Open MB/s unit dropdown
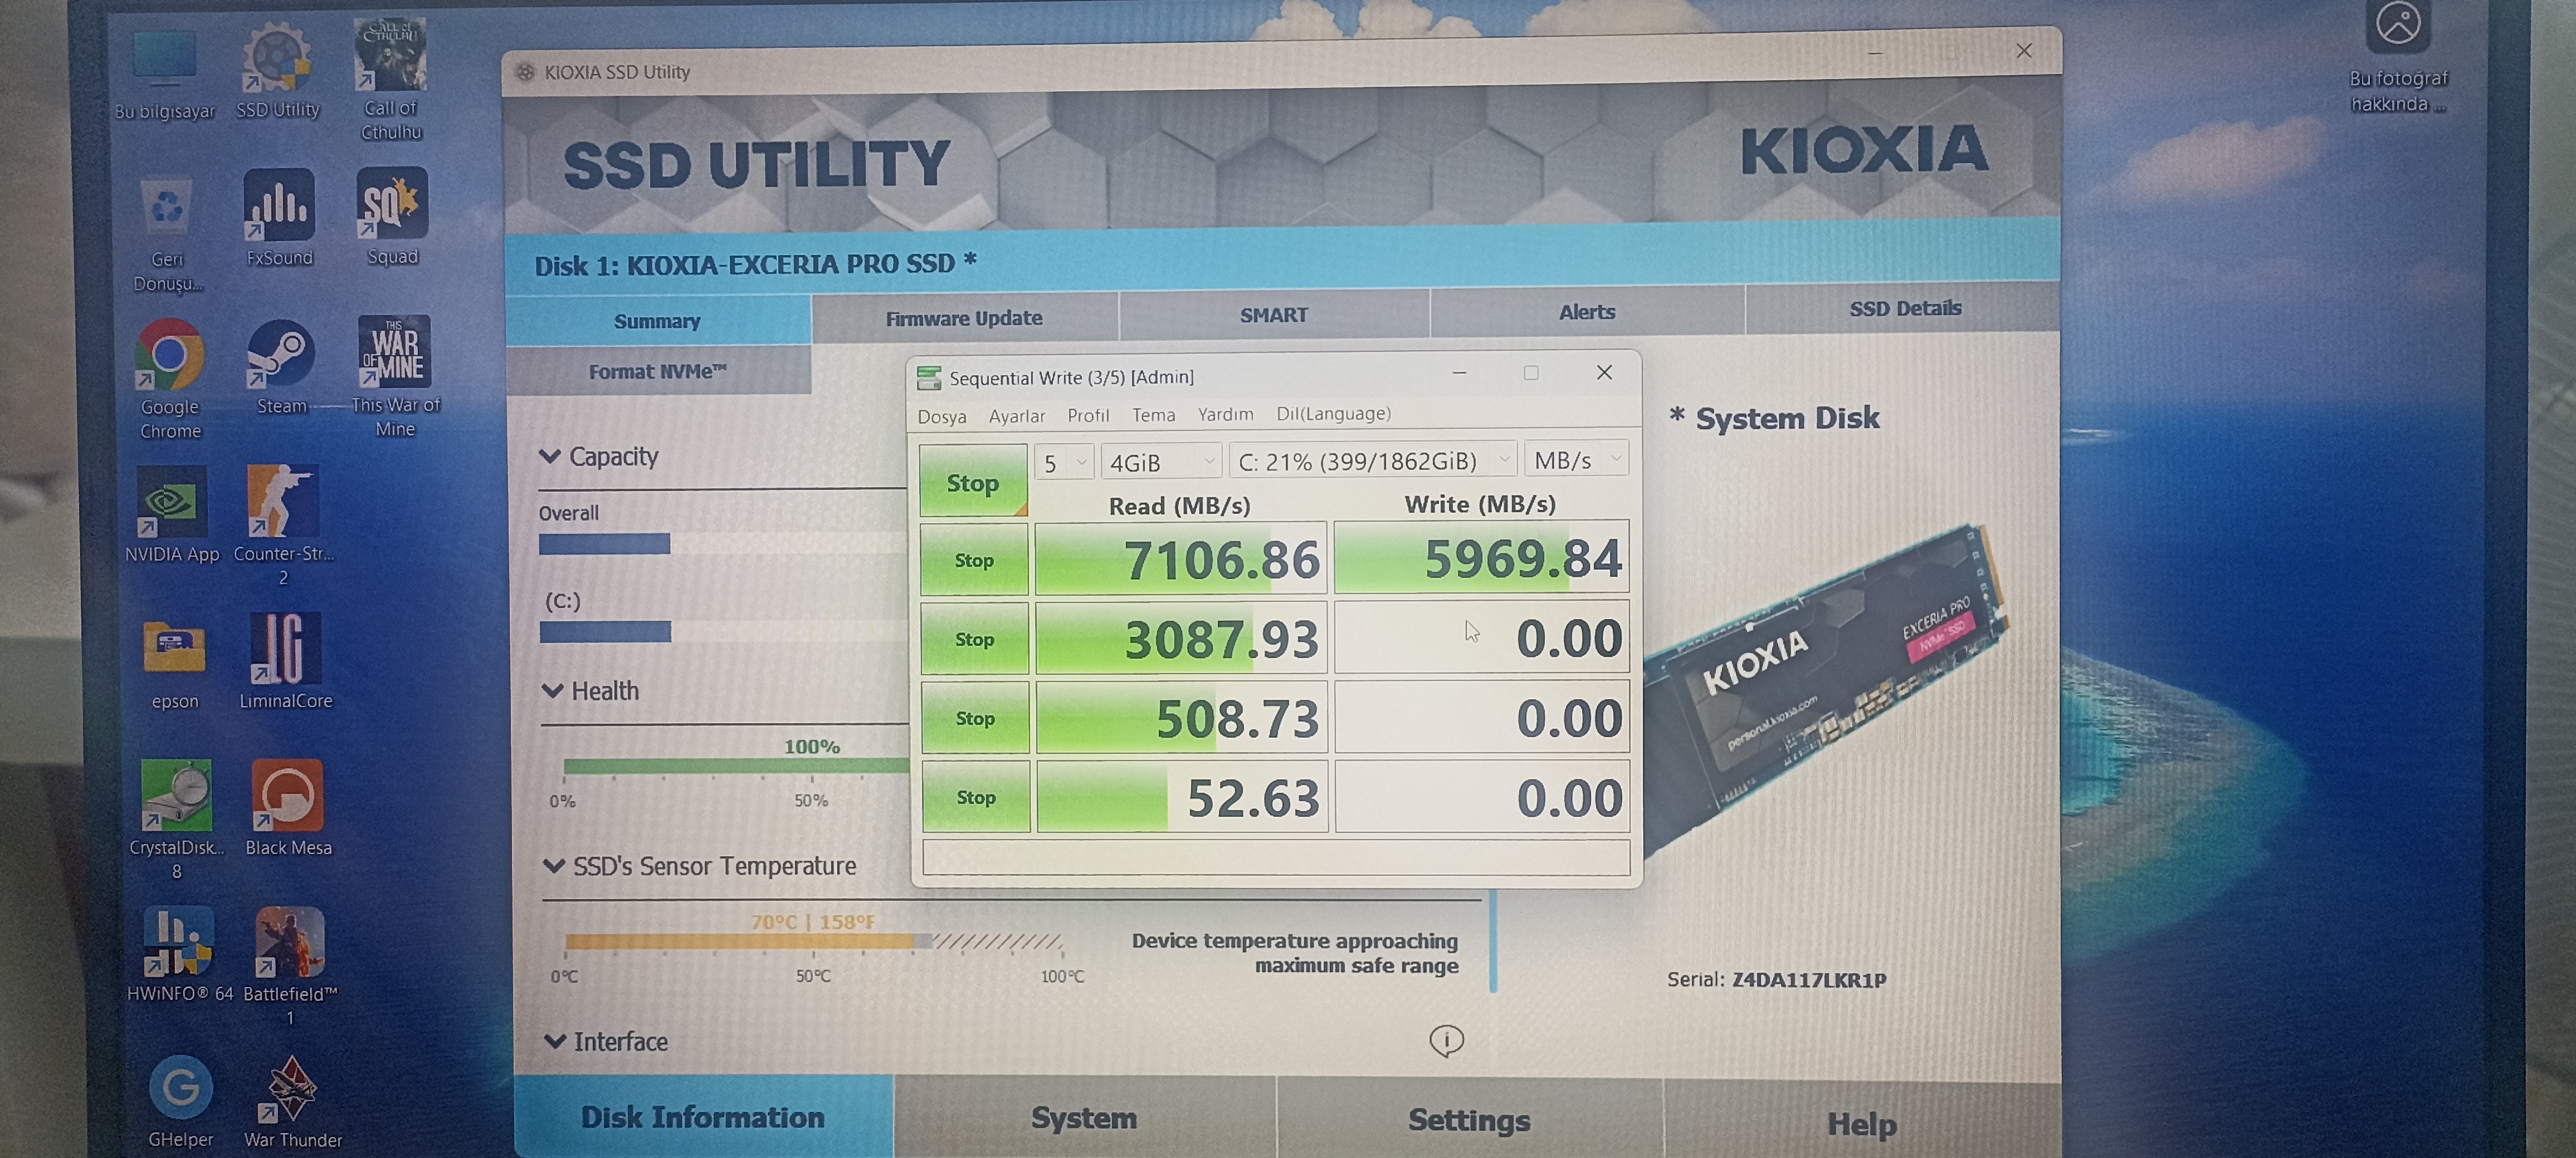The height and width of the screenshot is (1158, 2576). (x=1576, y=460)
